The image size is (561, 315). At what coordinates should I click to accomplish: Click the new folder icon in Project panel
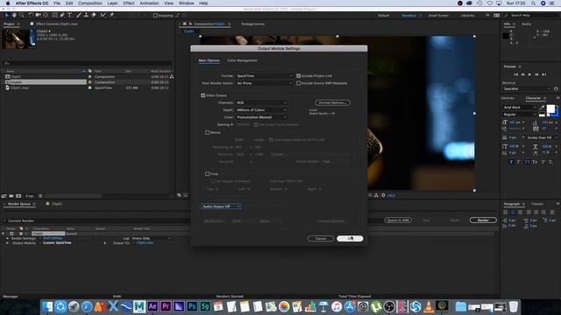[x=11, y=196]
